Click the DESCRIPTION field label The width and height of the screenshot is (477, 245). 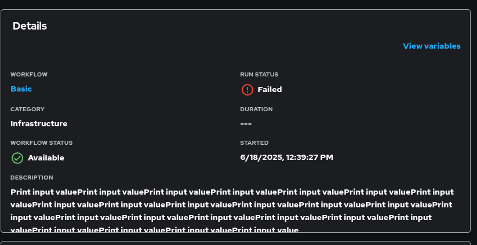coord(32,177)
